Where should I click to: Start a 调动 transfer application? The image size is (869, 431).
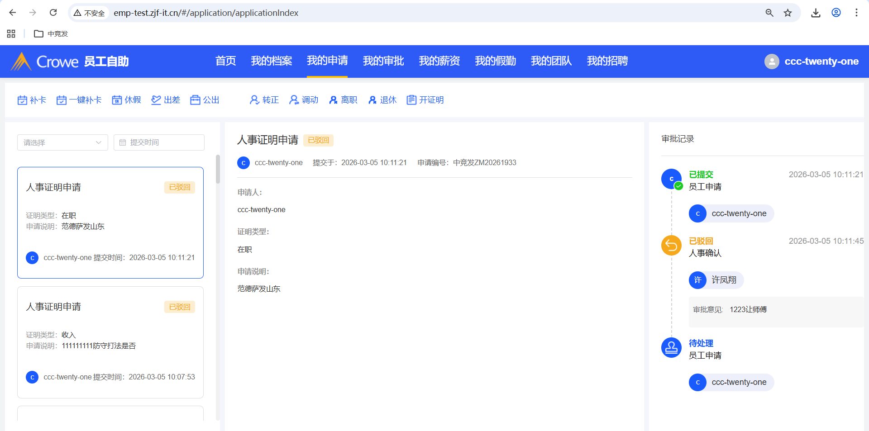(x=304, y=100)
